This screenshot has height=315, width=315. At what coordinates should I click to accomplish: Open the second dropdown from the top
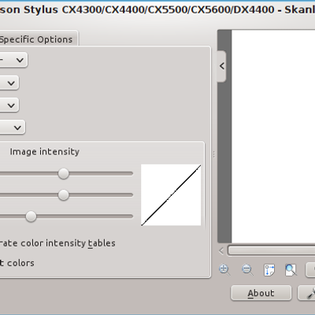click(9, 83)
